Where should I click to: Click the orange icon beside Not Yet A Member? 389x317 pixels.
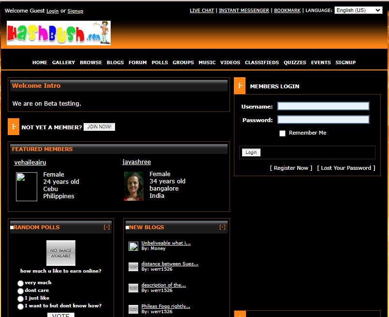tap(14, 126)
